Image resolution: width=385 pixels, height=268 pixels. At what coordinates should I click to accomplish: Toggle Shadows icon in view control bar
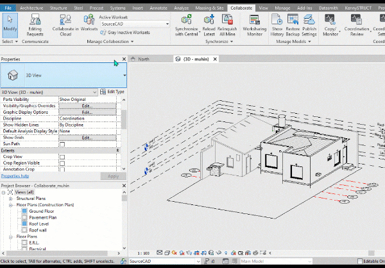[182, 253]
